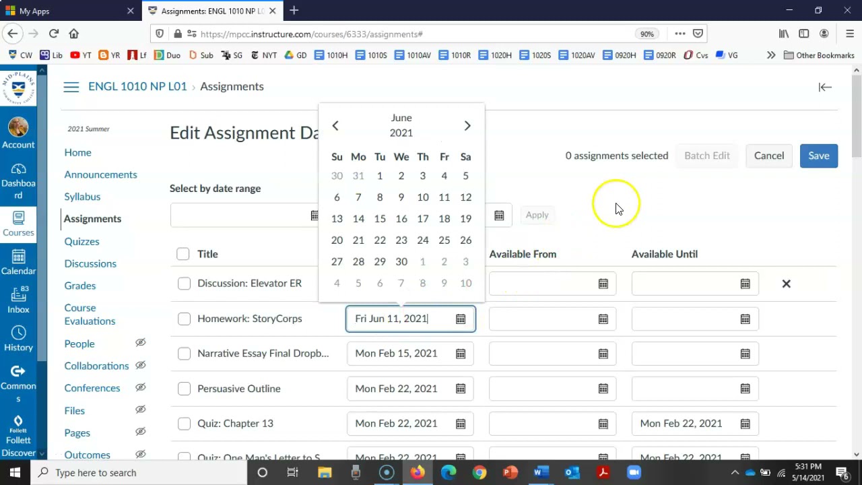Open Microsoft Word from the taskbar
The width and height of the screenshot is (862, 485).
coord(541,472)
